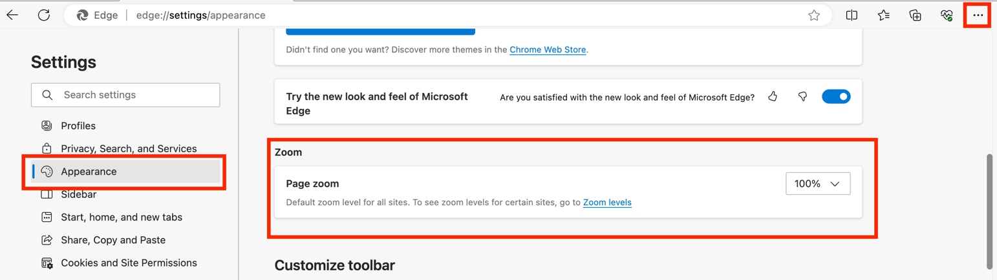
Task: Open split screen view
Action: (852, 15)
